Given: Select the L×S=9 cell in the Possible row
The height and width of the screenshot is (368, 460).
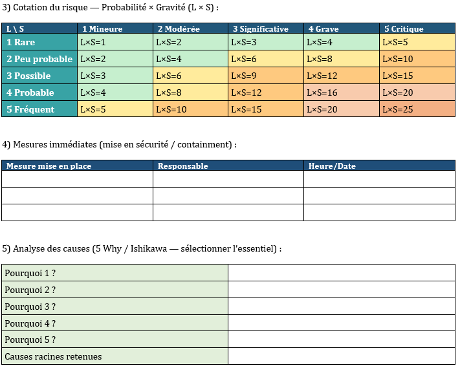Looking at the screenshot, I should pyautogui.click(x=265, y=76).
